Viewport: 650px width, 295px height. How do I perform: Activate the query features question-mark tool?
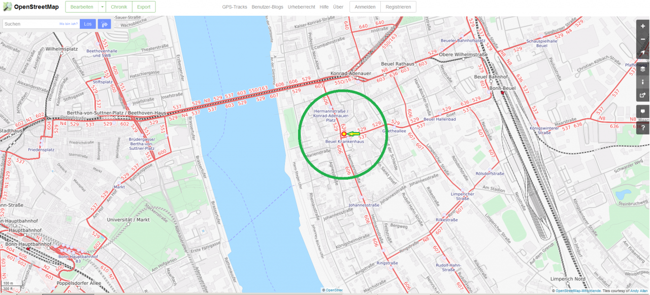(x=643, y=127)
